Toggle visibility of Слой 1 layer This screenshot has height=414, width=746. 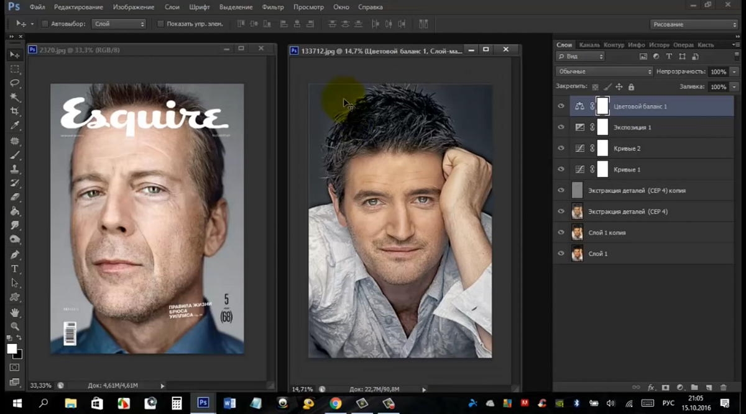pos(561,254)
